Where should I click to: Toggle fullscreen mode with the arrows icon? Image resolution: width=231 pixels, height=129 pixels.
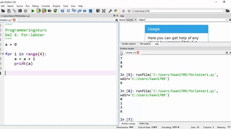coord(104,11)
